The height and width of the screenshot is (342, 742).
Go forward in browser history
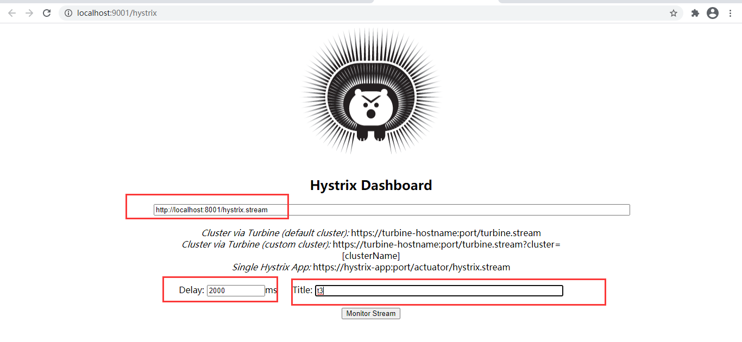[x=29, y=13]
